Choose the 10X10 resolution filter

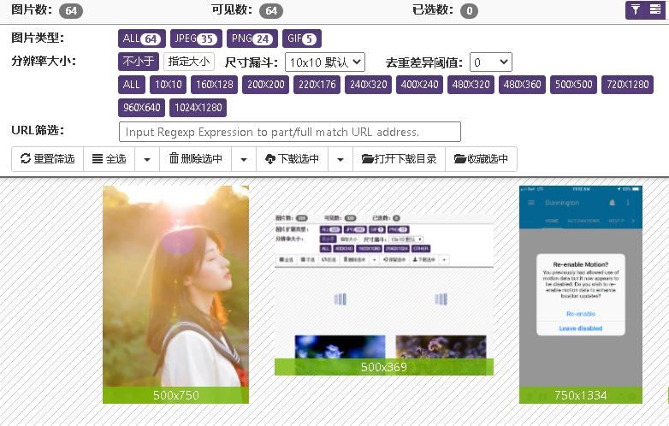click(x=168, y=85)
